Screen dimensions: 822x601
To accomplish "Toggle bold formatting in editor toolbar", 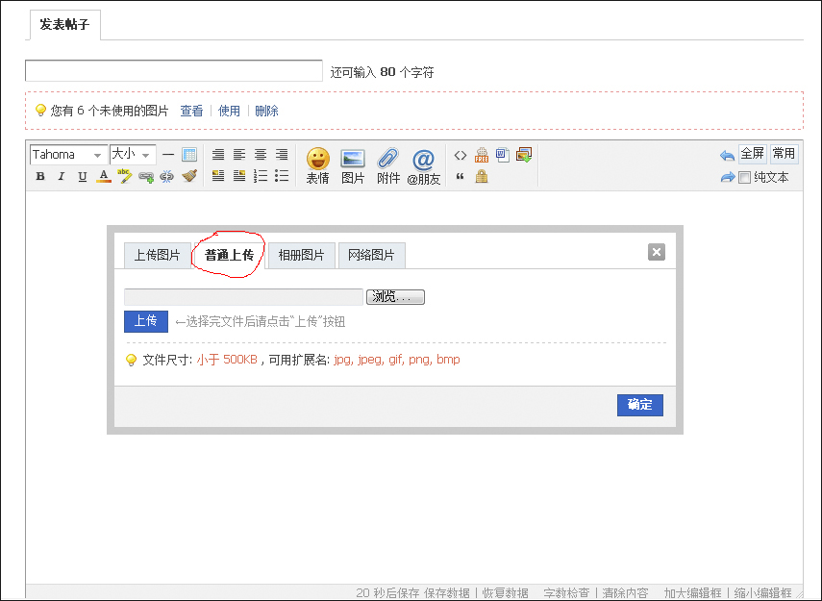I will (x=40, y=176).
